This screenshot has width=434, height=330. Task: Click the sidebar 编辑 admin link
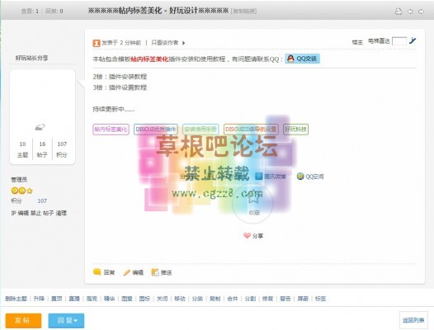tap(23, 213)
